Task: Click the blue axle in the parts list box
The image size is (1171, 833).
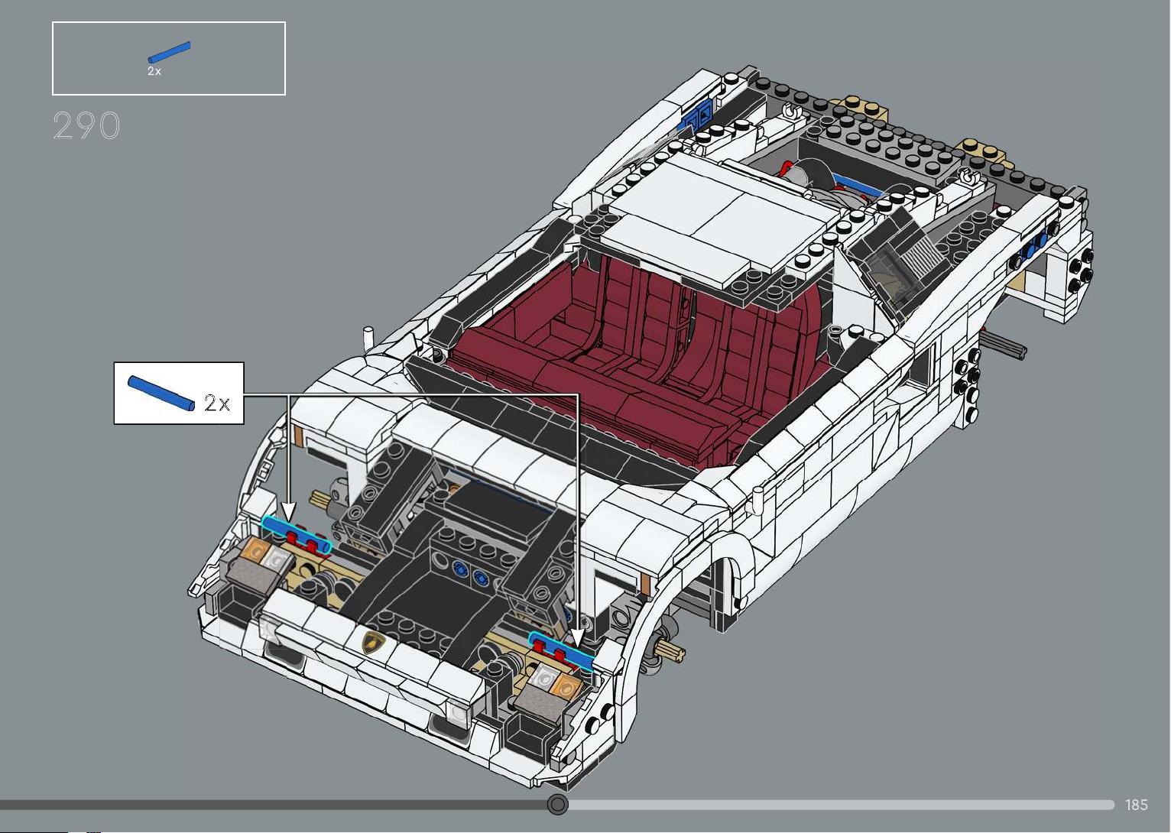Action: click(x=169, y=52)
